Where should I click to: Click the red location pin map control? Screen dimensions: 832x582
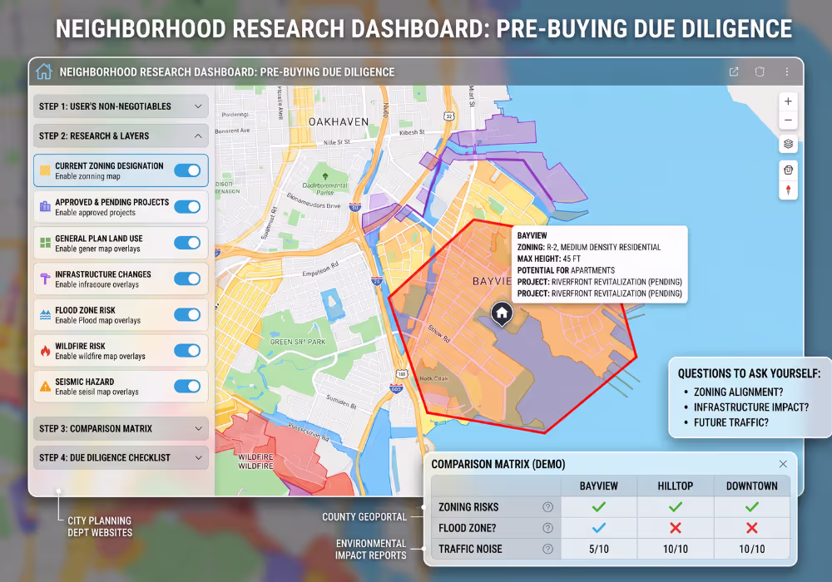(x=788, y=190)
